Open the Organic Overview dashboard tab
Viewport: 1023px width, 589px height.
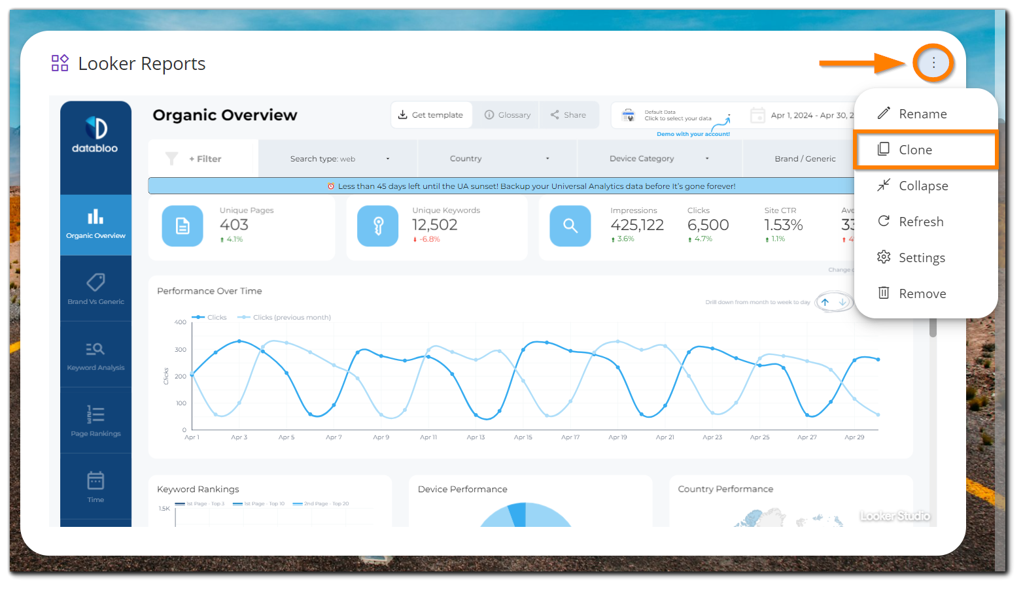click(x=95, y=224)
